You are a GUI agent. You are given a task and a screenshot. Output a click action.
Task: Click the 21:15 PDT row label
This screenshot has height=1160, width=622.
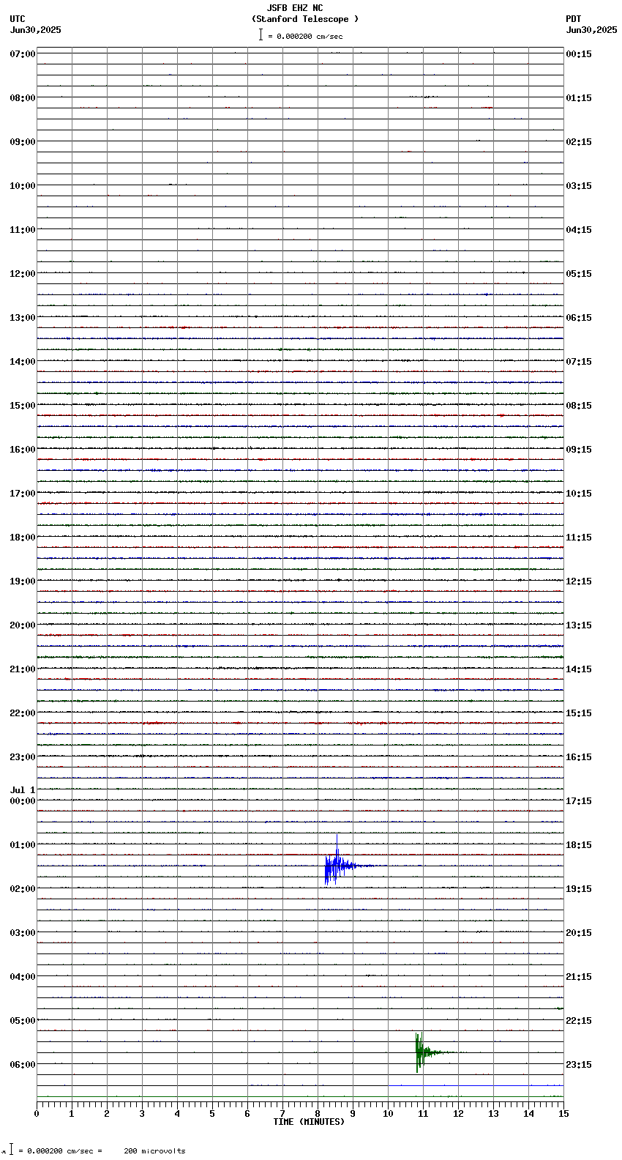(579, 977)
